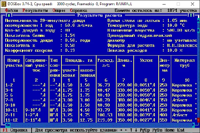Close the DOSBox window
Viewport: 200px width, 133px height.
(192, 4)
